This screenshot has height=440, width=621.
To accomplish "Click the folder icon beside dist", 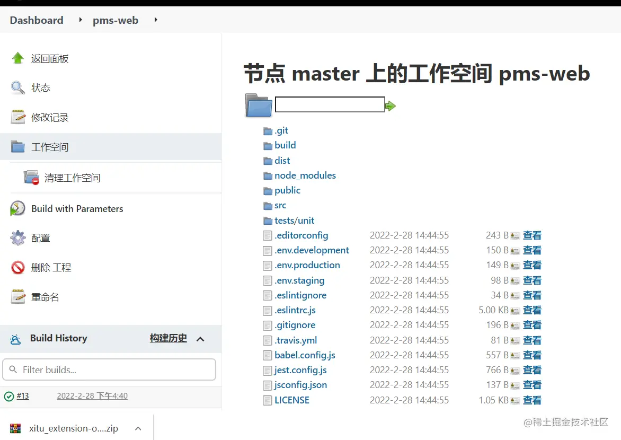I will [x=268, y=161].
